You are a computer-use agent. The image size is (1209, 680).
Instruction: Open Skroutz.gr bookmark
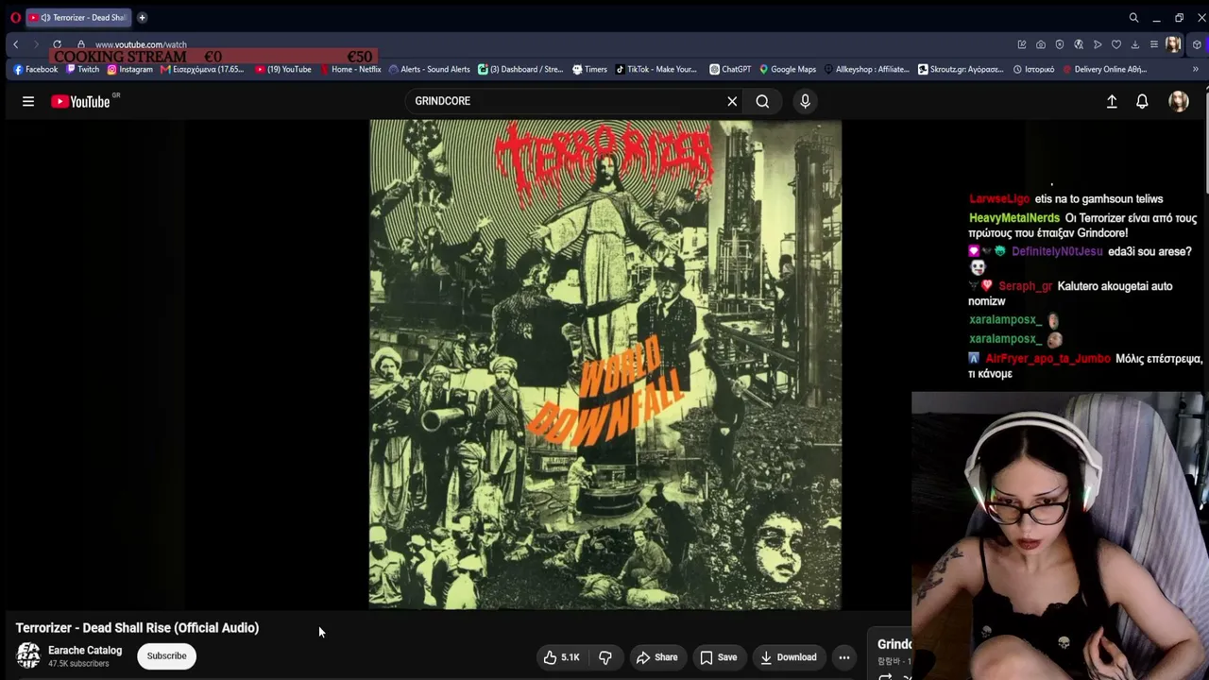click(x=961, y=69)
